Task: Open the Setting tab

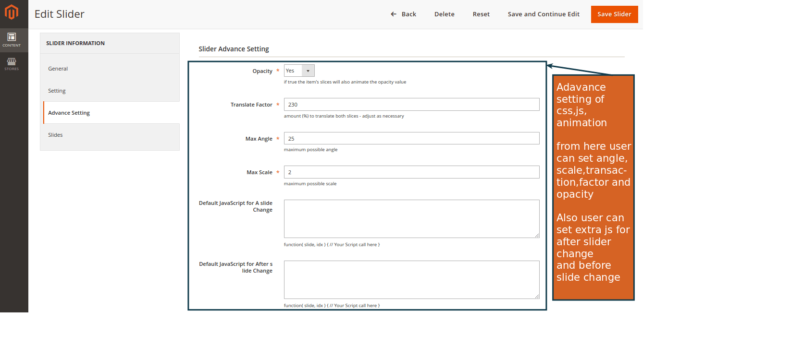Action: (x=57, y=91)
